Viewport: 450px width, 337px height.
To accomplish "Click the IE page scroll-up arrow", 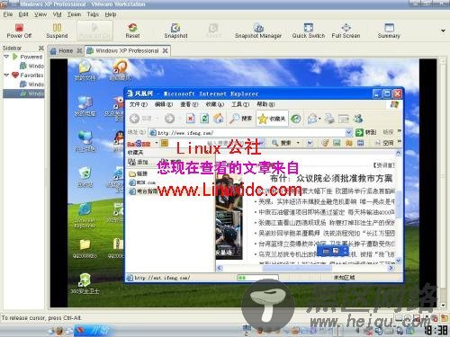I will click(399, 154).
